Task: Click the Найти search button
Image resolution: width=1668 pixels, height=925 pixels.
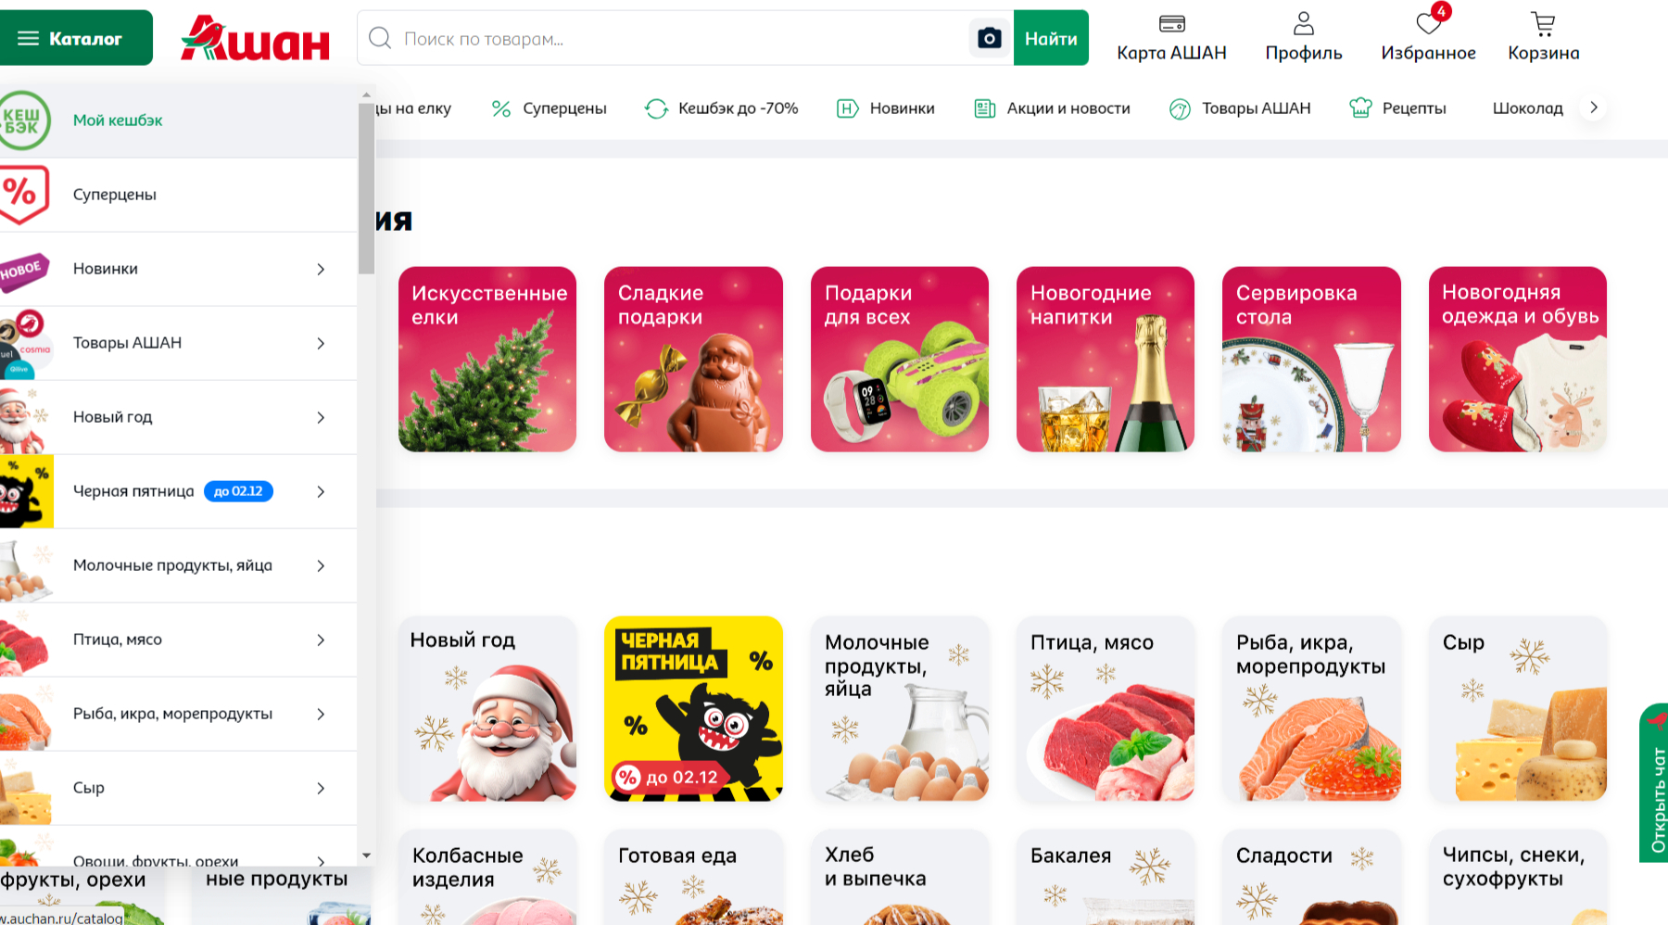Action: click(x=1051, y=38)
